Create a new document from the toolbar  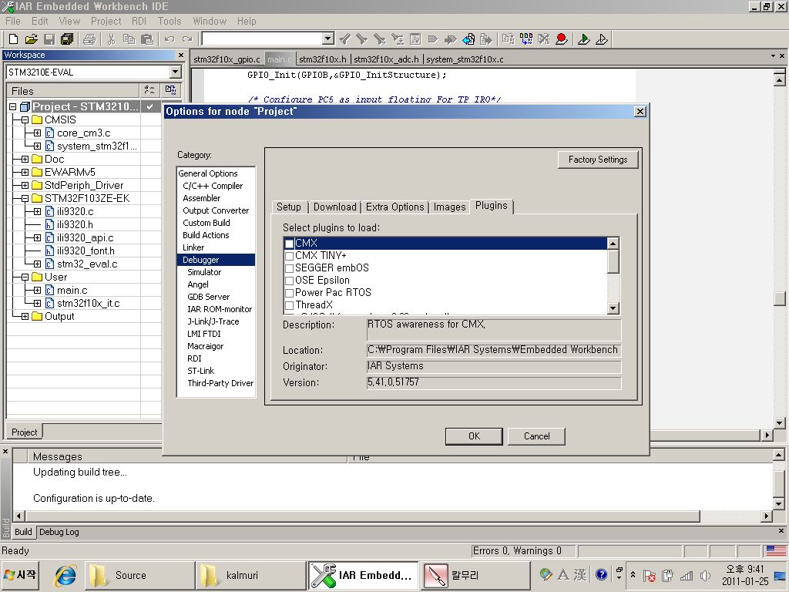[14, 39]
